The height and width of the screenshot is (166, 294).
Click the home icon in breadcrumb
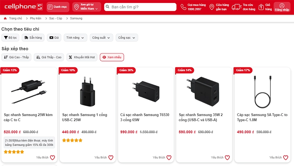click(5, 18)
